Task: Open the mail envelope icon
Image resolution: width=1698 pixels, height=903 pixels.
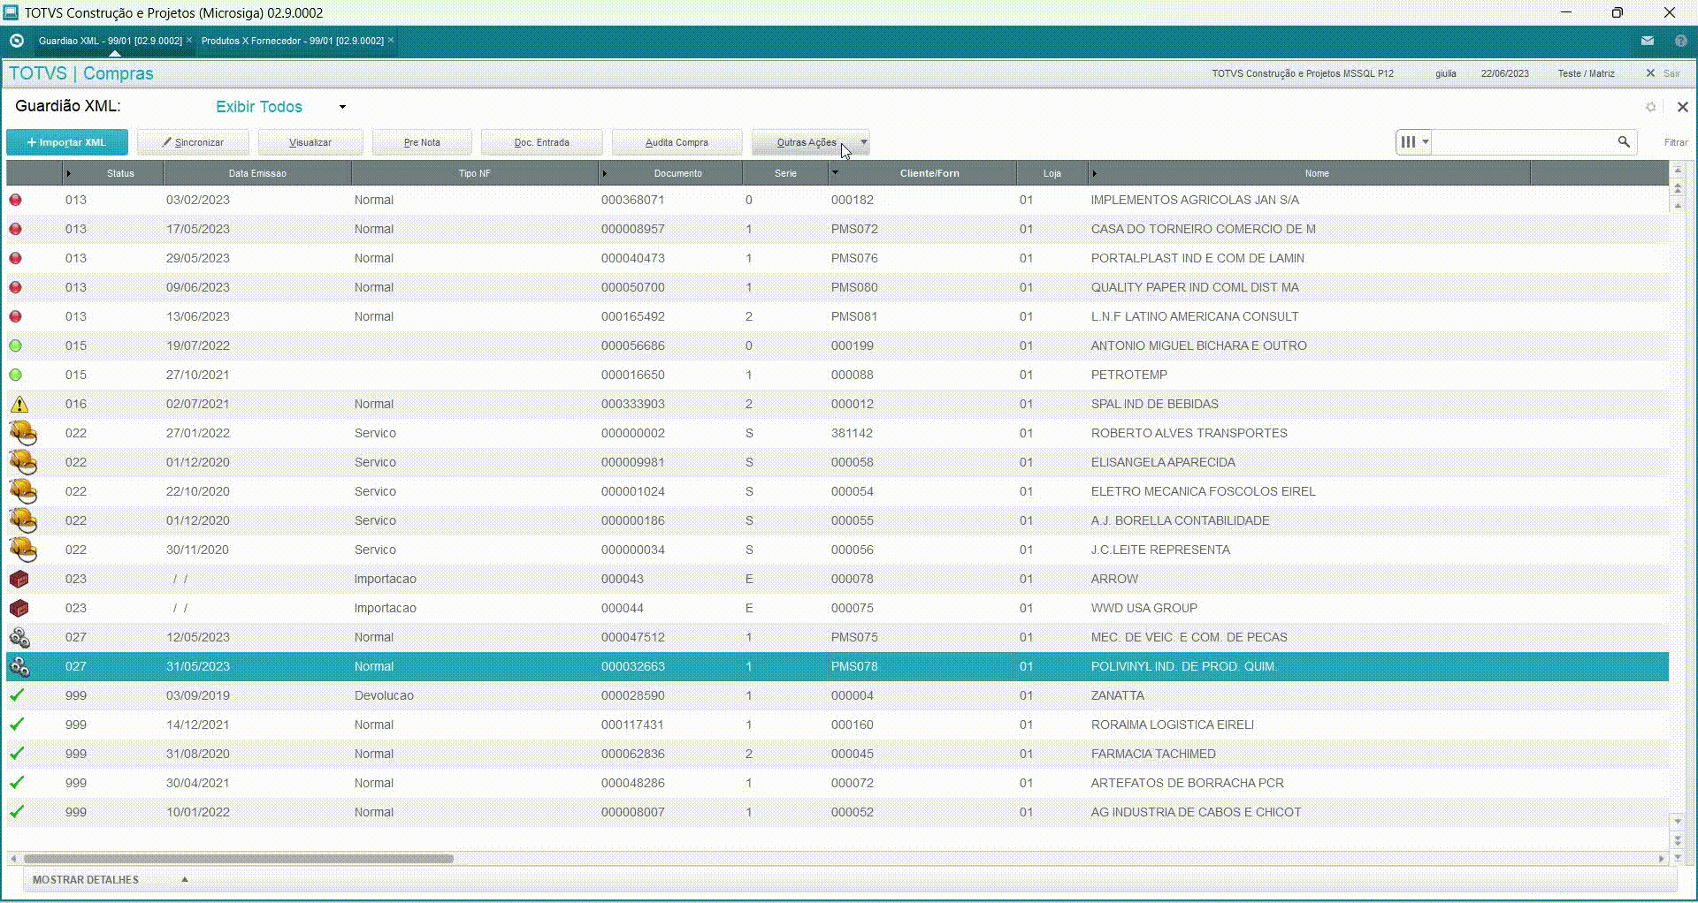Action: coord(1648,41)
